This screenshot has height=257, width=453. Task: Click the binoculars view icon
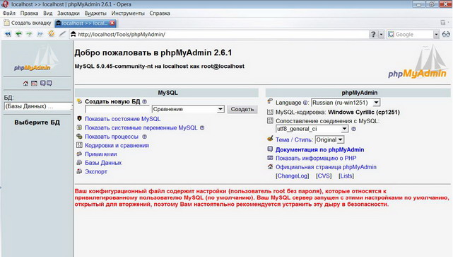point(446,34)
